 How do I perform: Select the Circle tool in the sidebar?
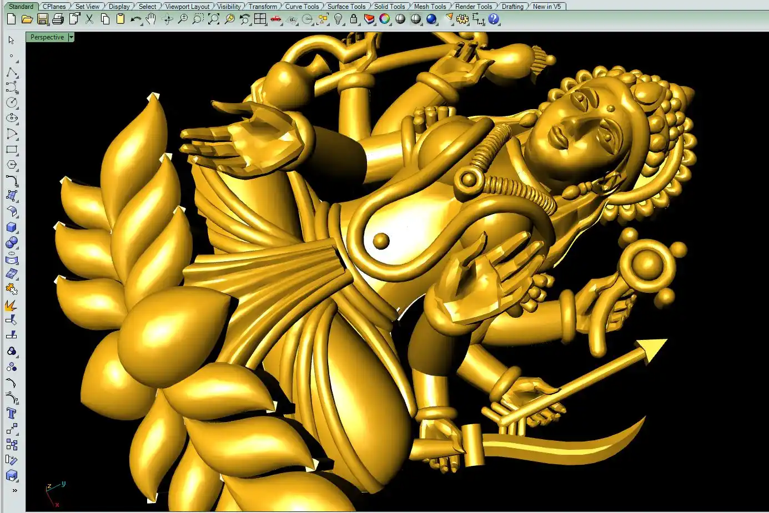point(11,103)
